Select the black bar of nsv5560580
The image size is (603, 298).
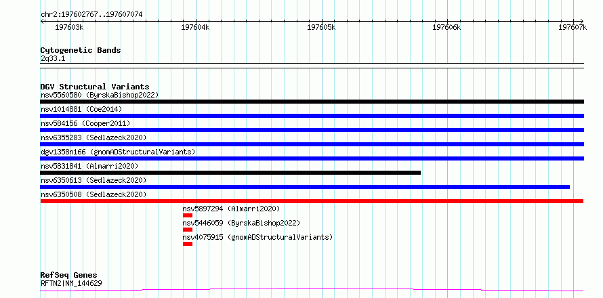(312, 102)
